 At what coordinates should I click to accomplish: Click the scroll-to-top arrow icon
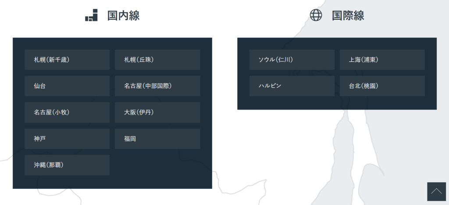point(436,191)
